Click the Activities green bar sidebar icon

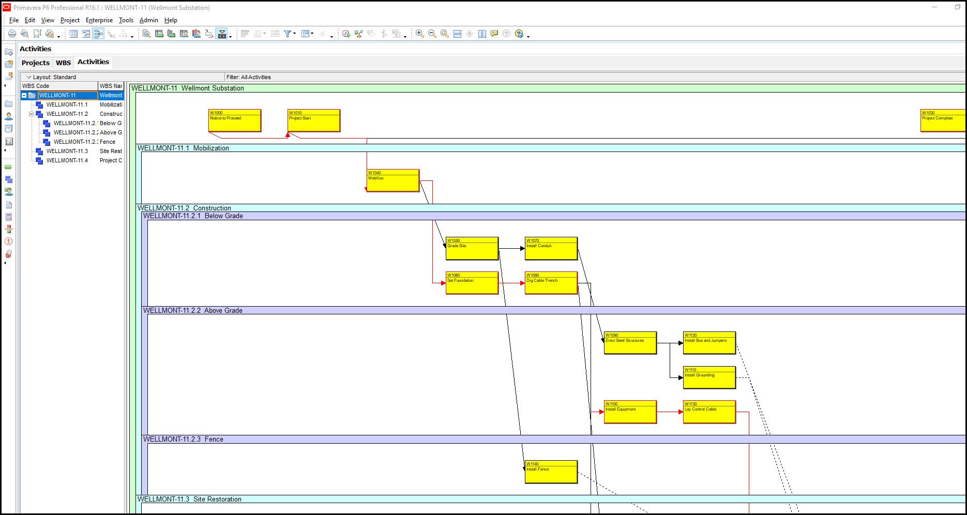pos(8,167)
